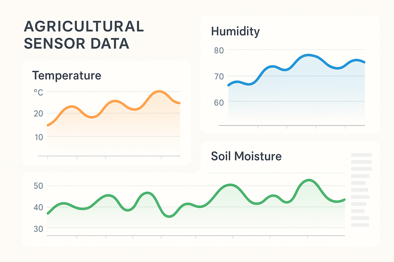394x262 pixels.
Task: Click the Agricultural Sensor Data heading
Action: click(84, 35)
